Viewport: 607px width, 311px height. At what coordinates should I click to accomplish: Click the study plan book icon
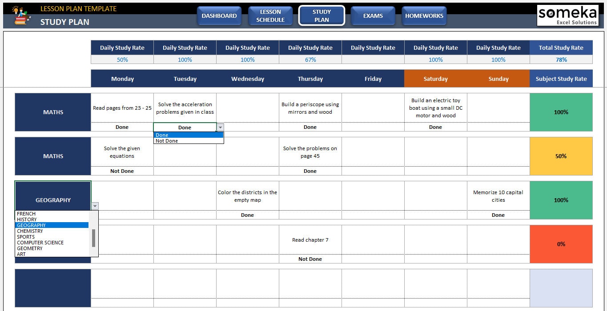(20, 15)
